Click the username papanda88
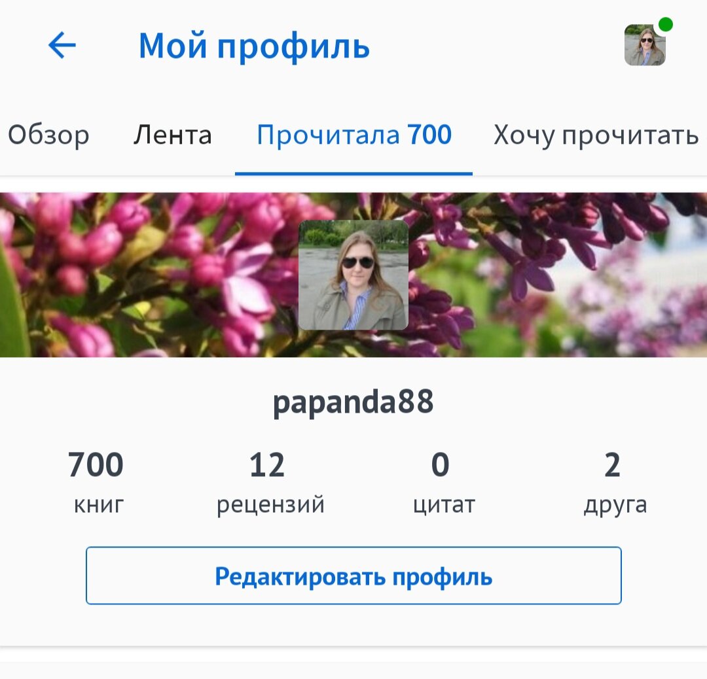 pos(353,402)
